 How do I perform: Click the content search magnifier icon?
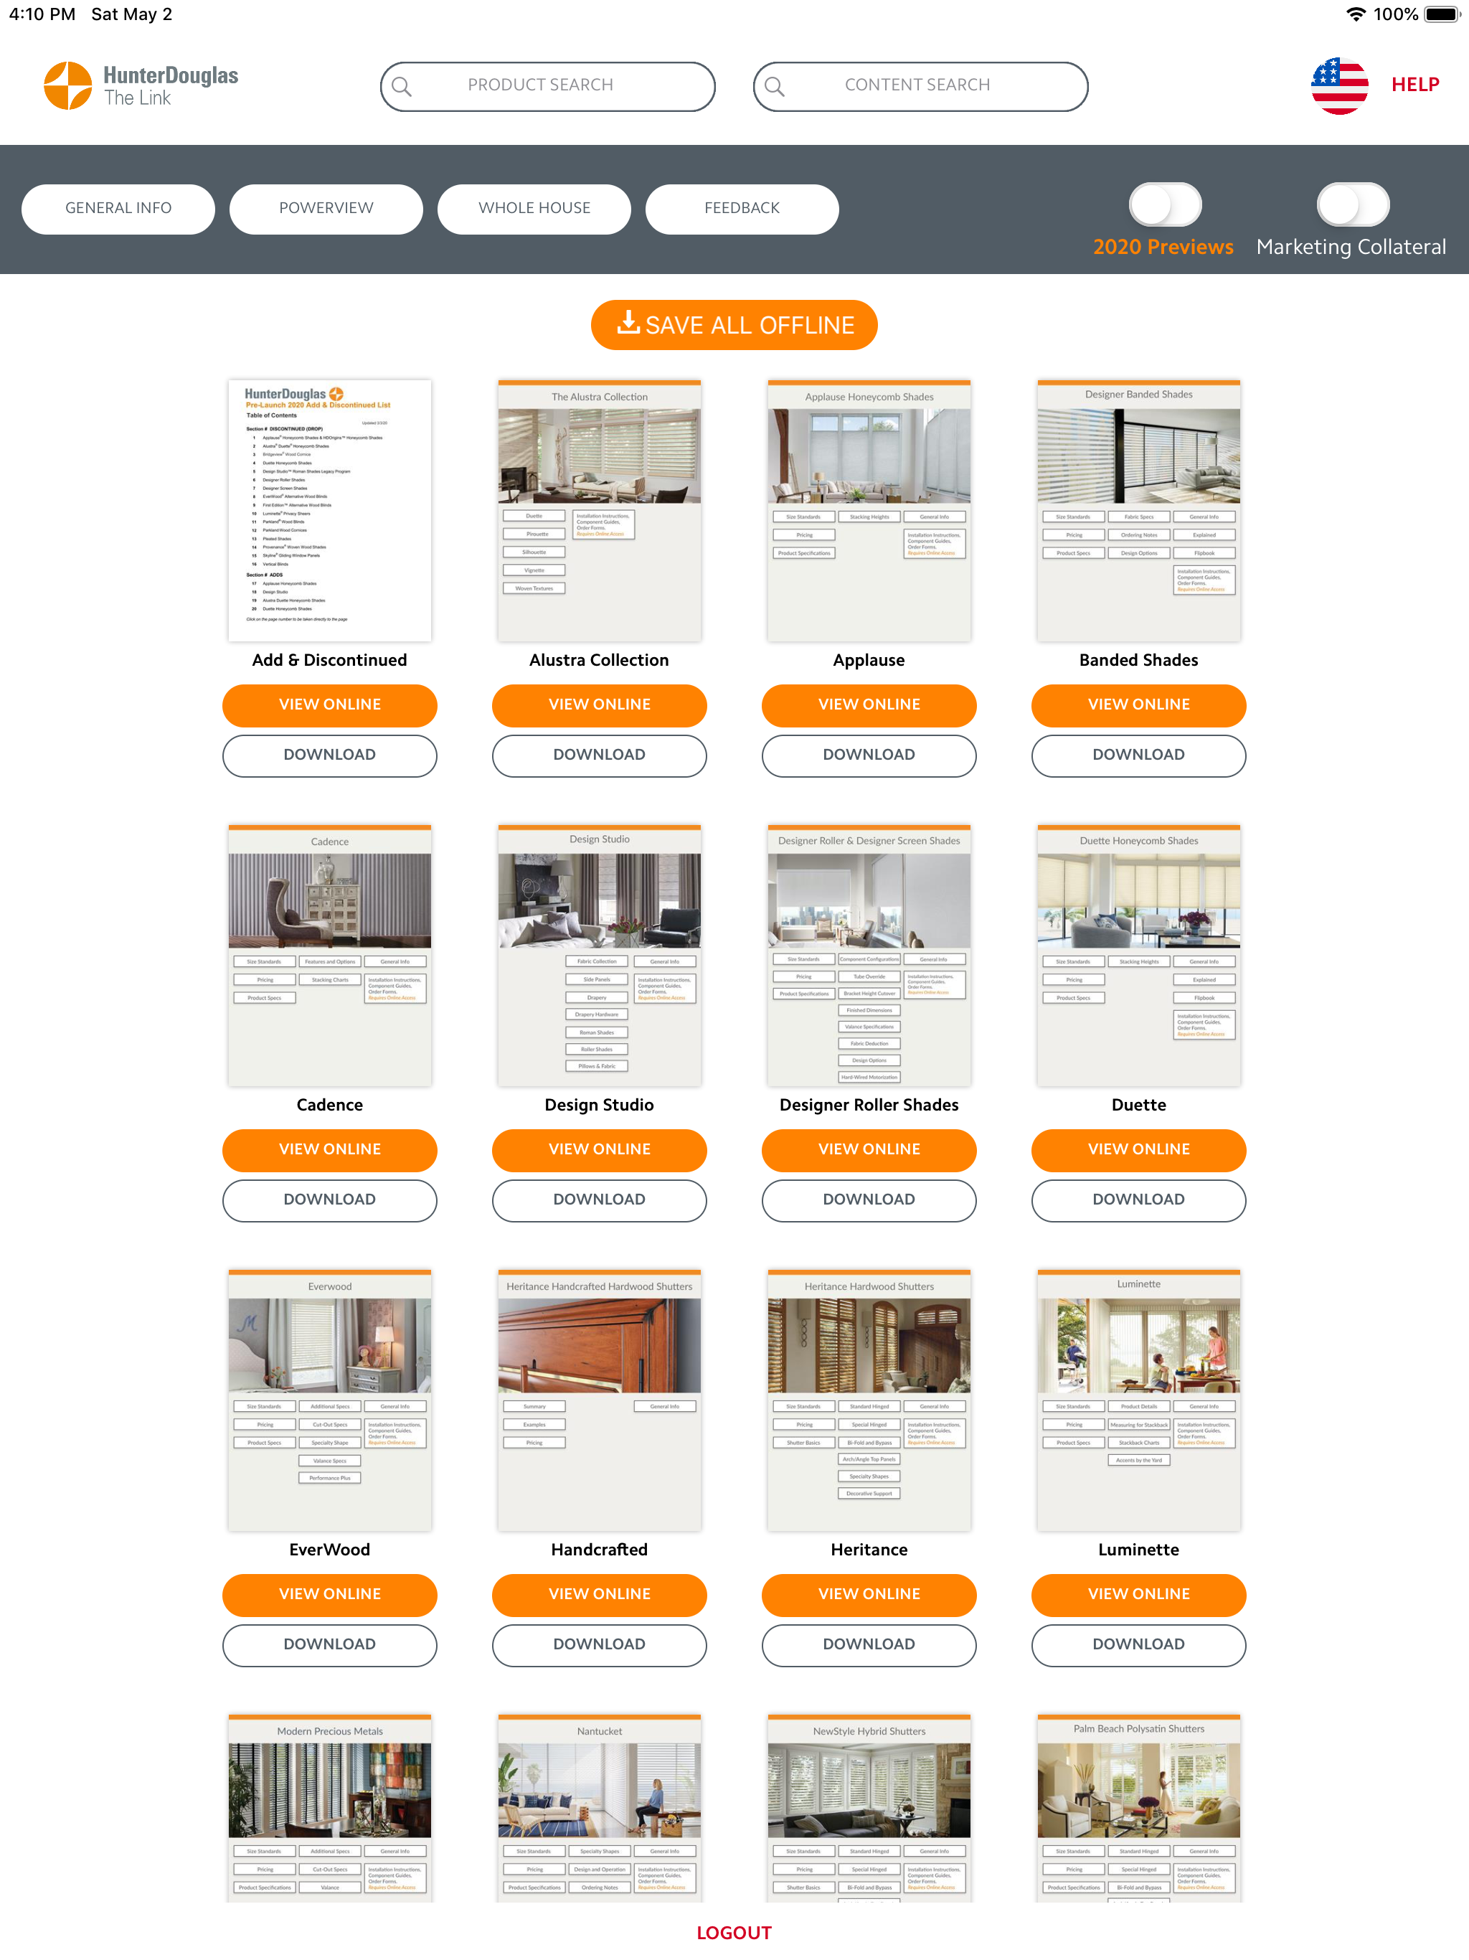click(775, 86)
